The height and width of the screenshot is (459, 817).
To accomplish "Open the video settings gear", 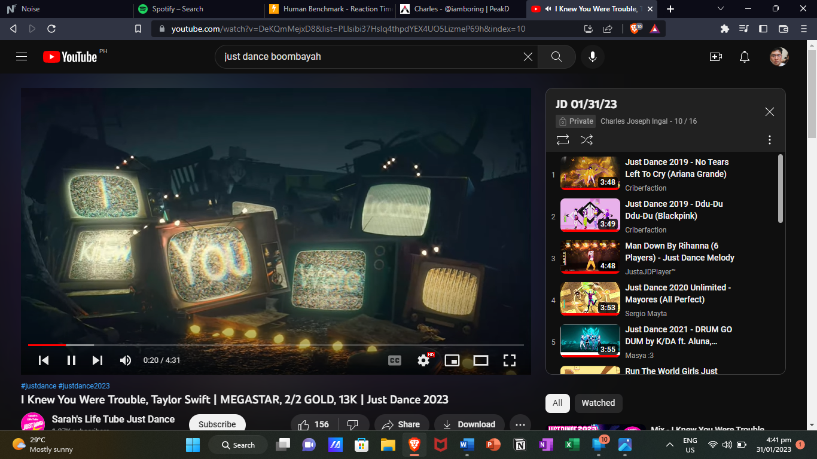I will [x=424, y=360].
